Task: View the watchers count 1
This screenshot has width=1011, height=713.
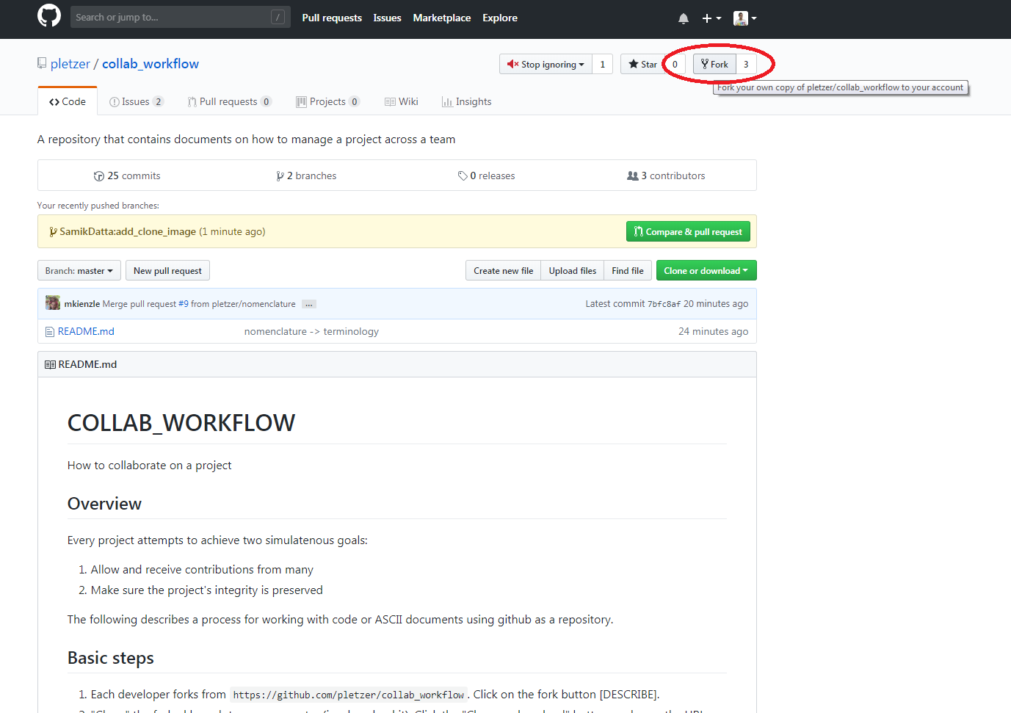Action: (603, 64)
